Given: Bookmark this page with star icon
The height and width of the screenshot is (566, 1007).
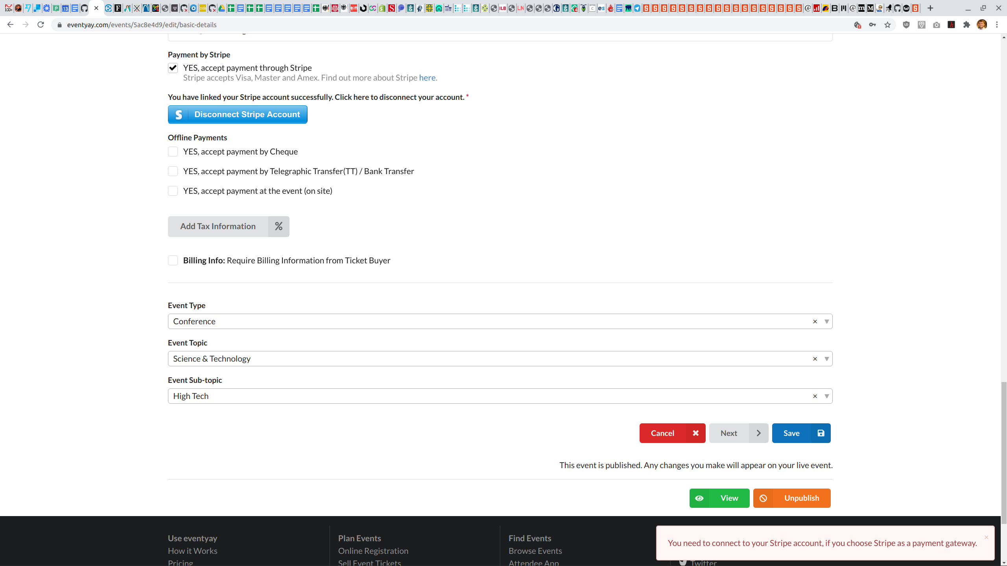Looking at the screenshot, I should coord(887,25).
